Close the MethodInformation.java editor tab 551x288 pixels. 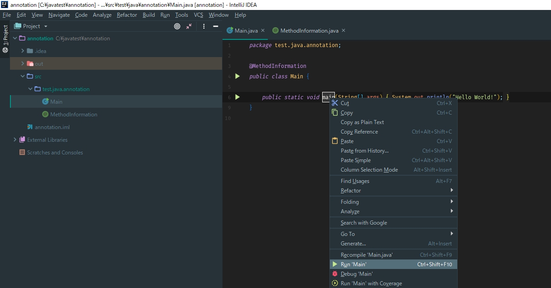(x=343, y=30)
